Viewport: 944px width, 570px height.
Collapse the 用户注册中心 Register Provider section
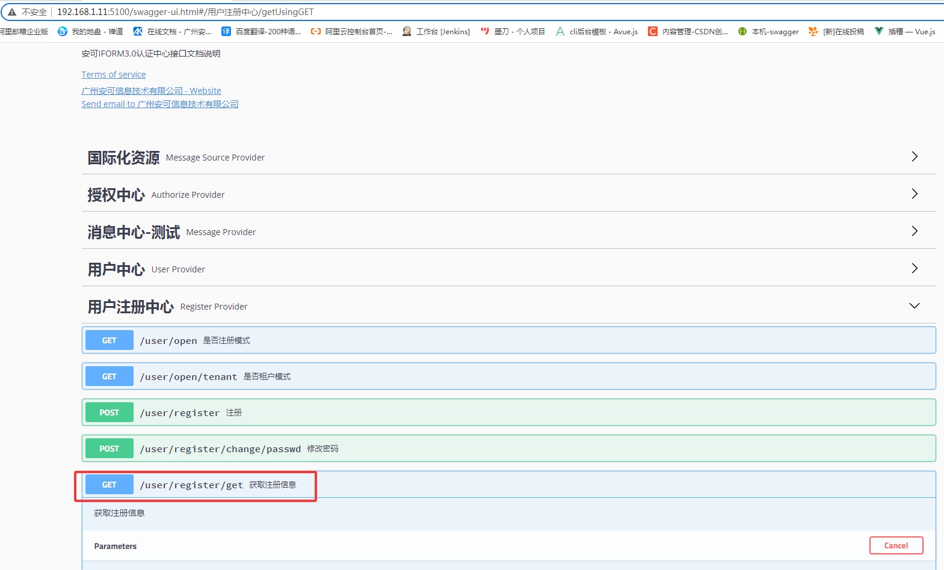pos(914,306)
